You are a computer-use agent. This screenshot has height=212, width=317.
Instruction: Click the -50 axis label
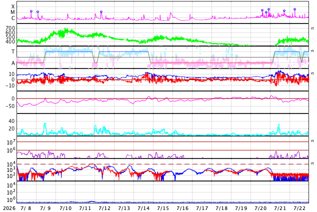pyautogui.click(x=10, y=106)
